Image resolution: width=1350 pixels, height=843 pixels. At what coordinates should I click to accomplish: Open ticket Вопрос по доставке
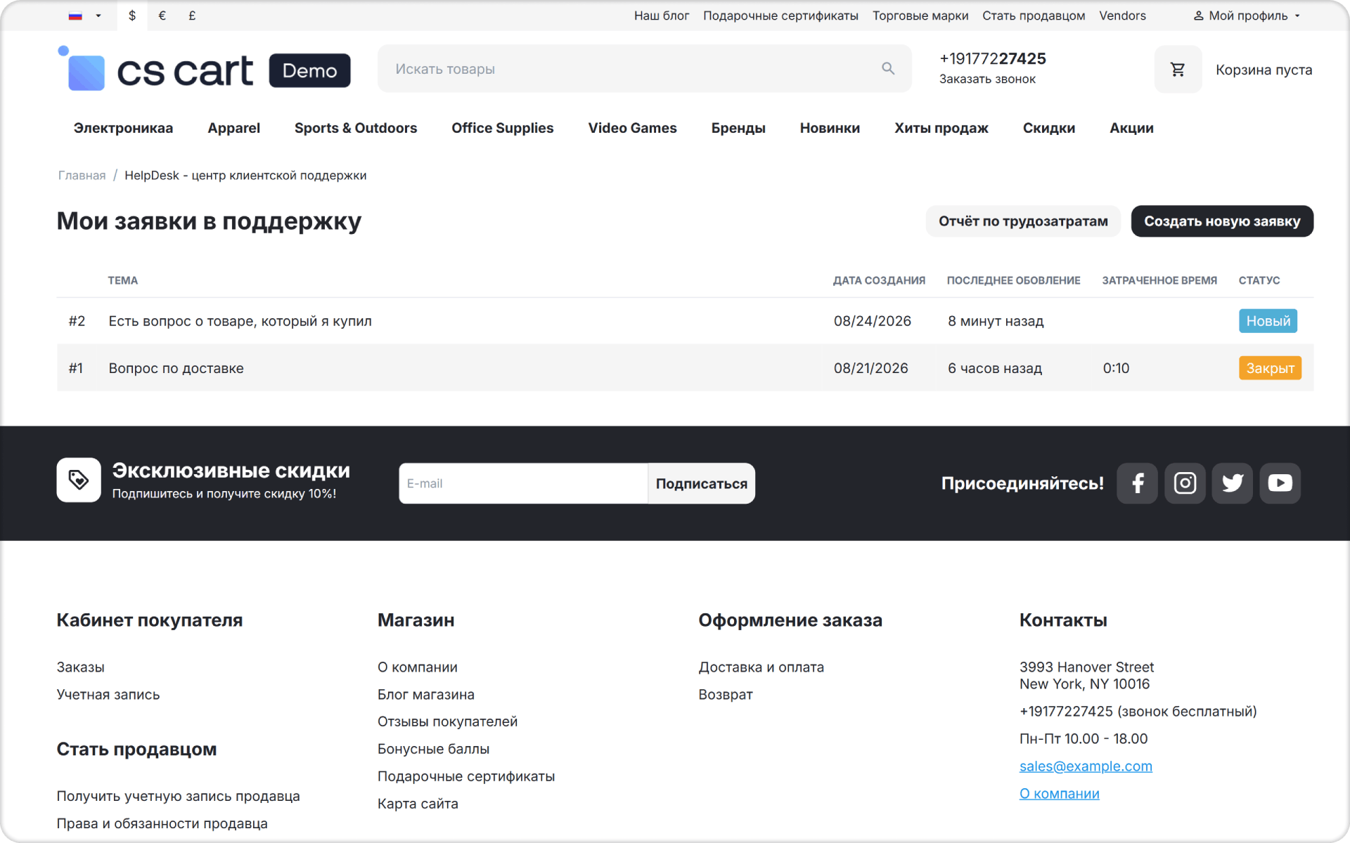tap(176, 368)
